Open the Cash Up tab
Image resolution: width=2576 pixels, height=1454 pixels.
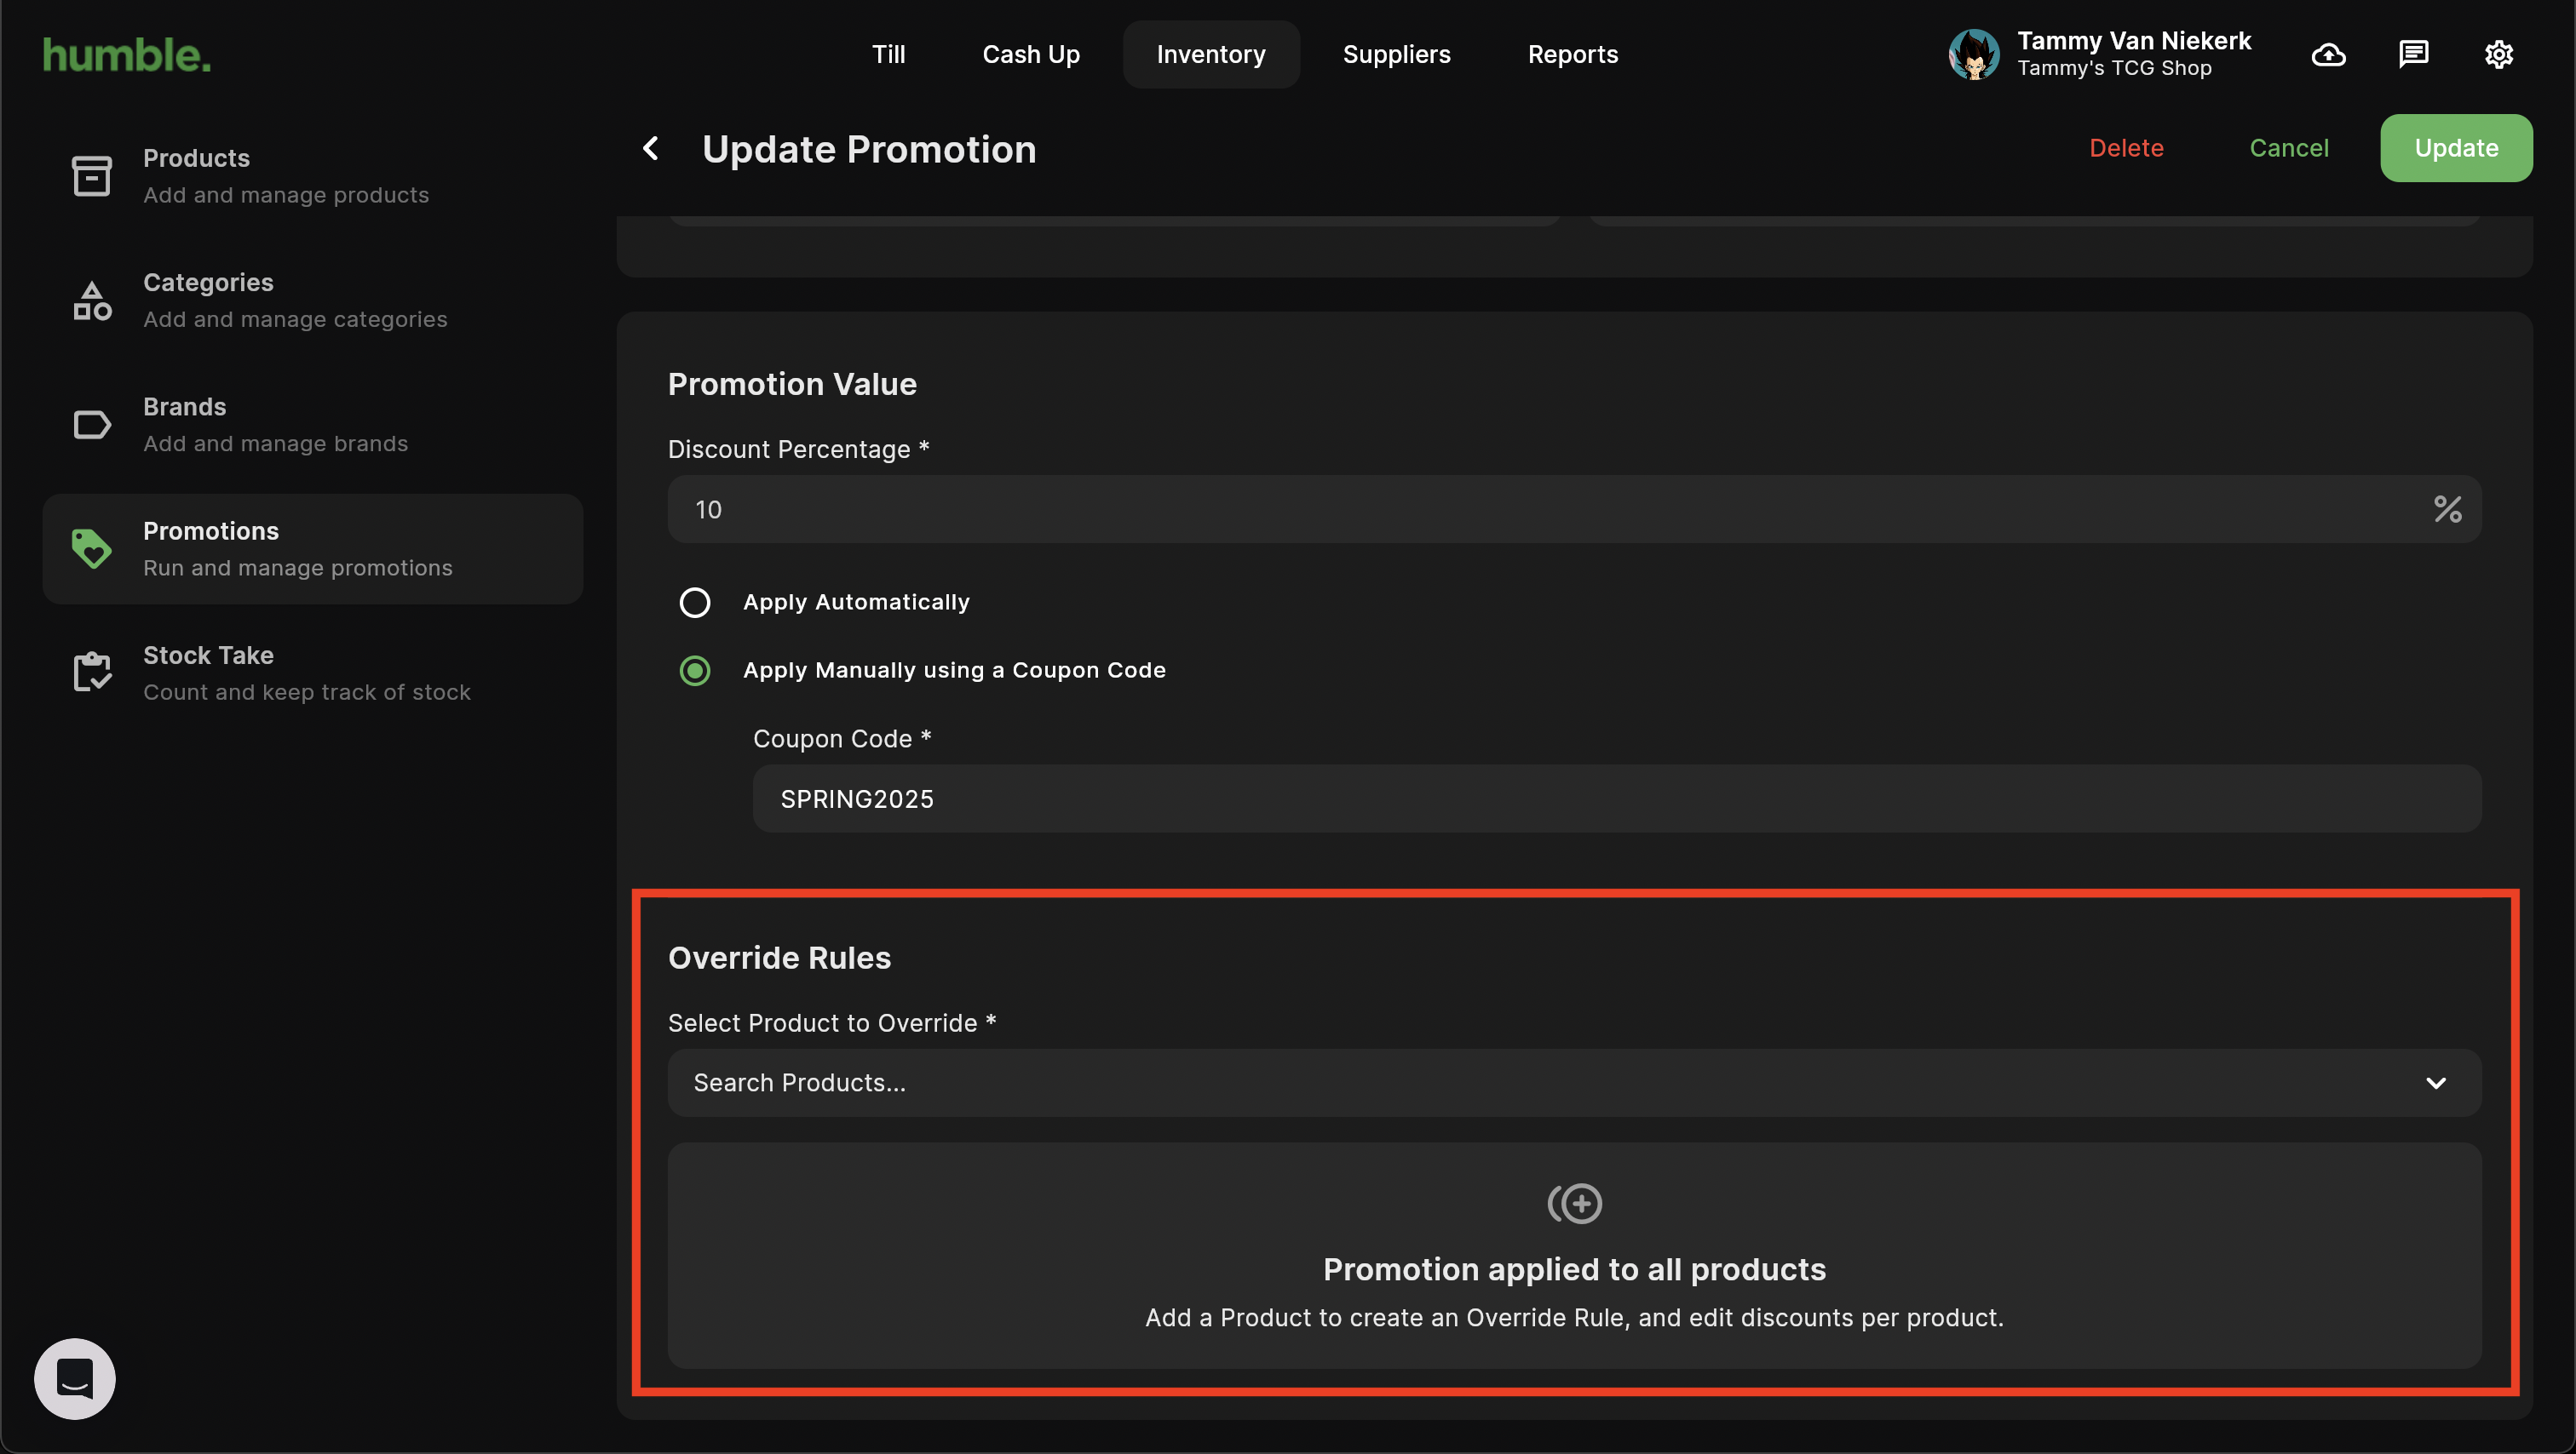(x=1031, y=54)
